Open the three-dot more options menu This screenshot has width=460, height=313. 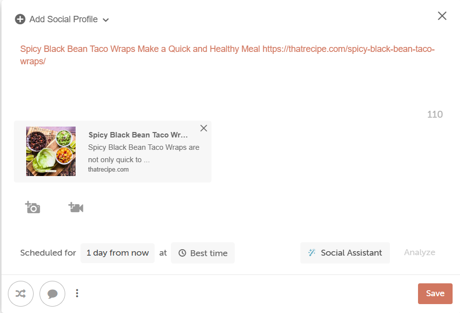77,294
